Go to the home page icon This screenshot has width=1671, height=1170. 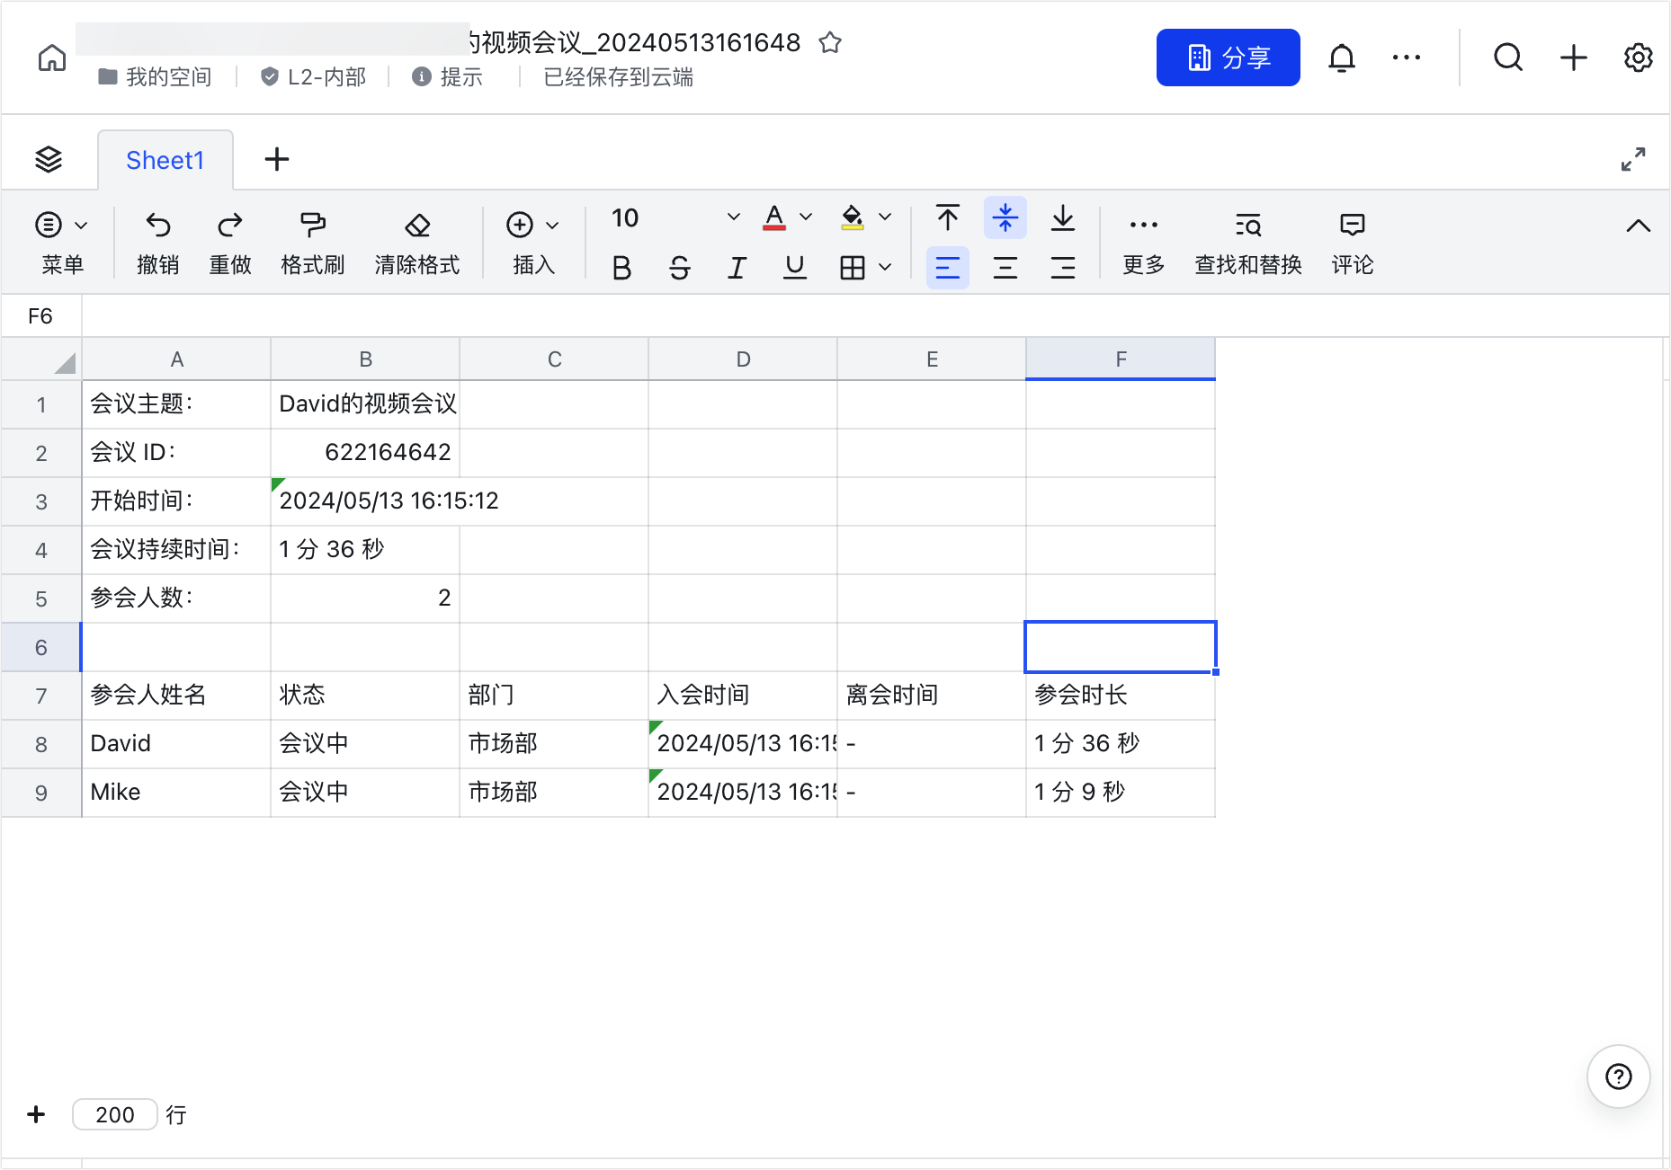tap(52, 58)
